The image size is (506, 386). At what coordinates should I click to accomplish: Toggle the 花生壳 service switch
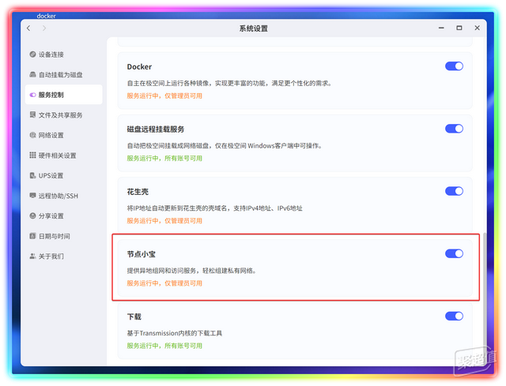point(454,191)
